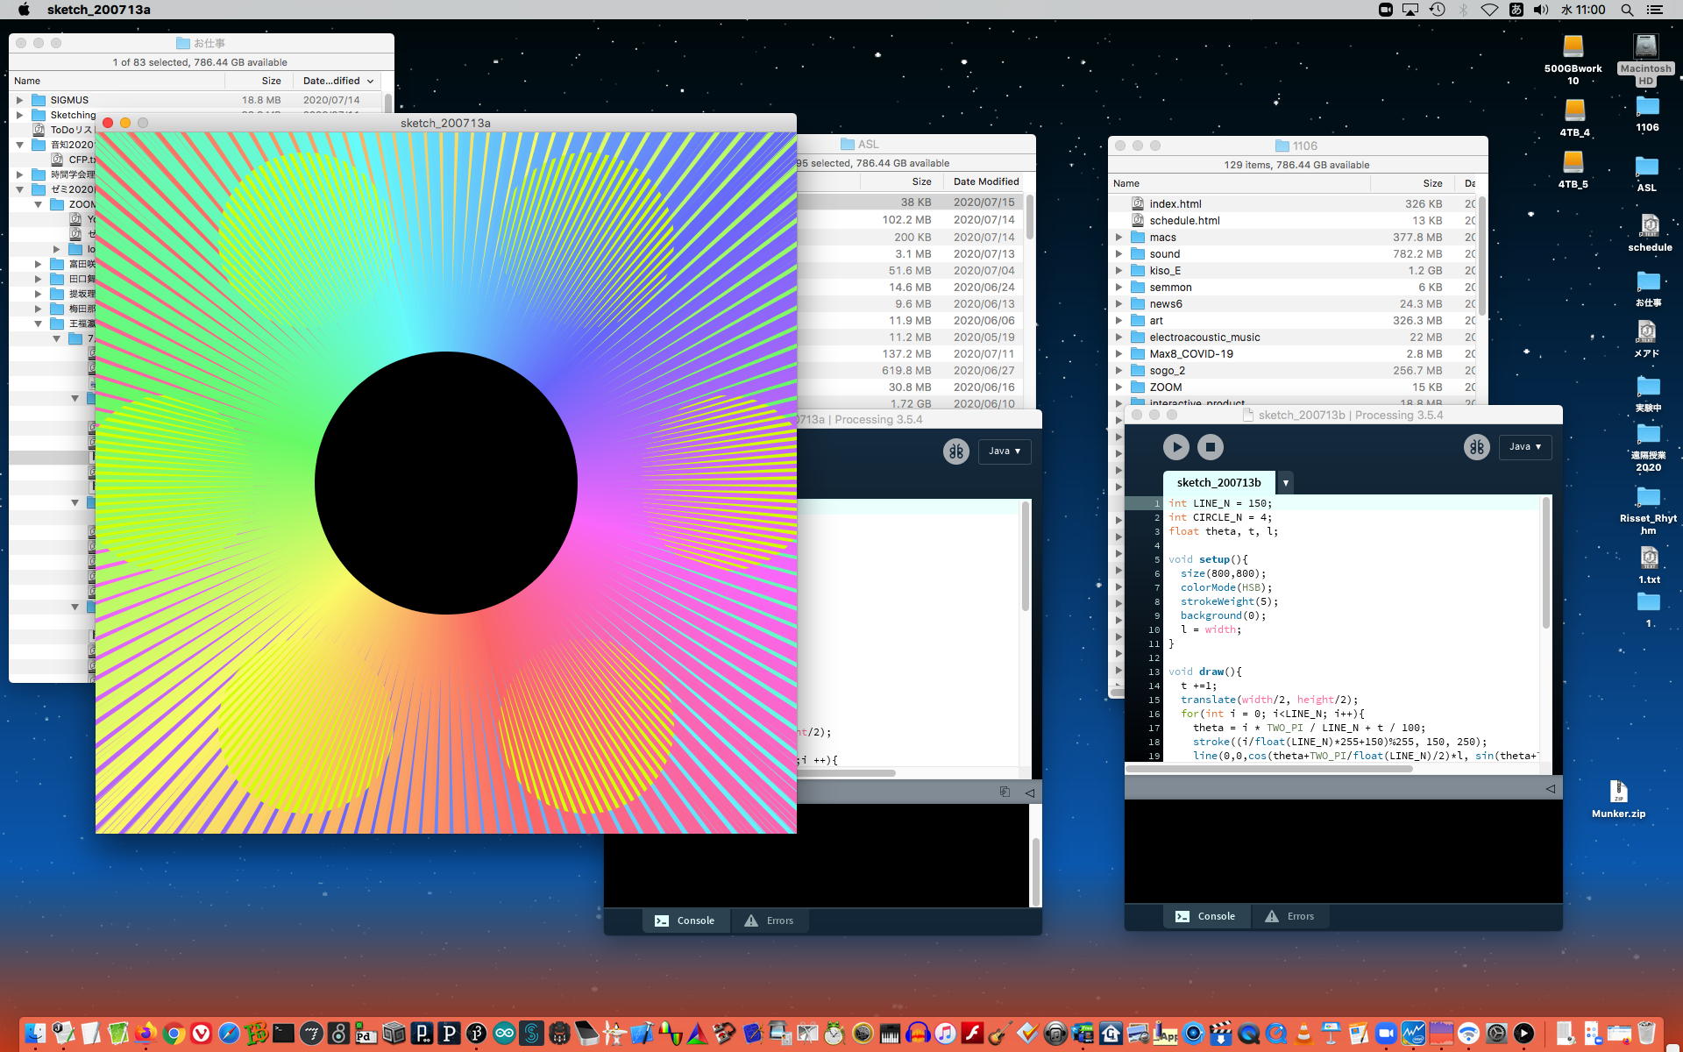
Task: Click the Run button in sketch_200713b
Action: pyautogui.click(x=1175, y=447)
